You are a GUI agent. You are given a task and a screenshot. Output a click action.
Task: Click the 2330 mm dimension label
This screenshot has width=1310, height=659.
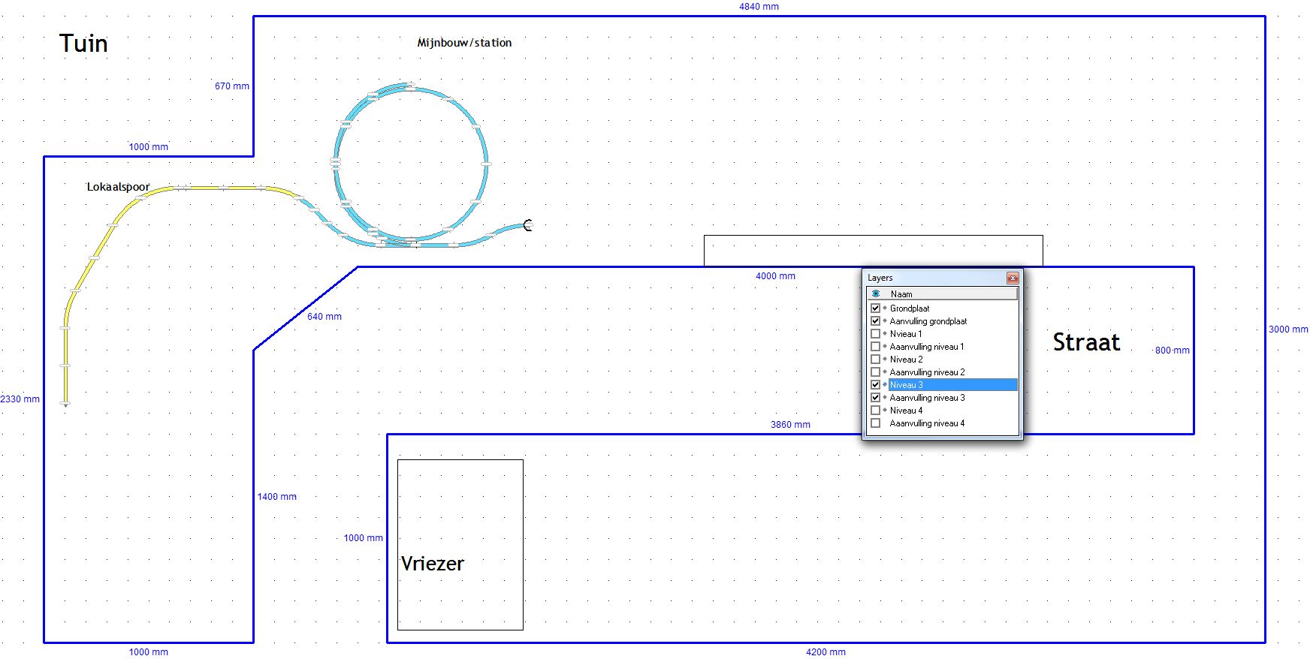tap(20, 399)
